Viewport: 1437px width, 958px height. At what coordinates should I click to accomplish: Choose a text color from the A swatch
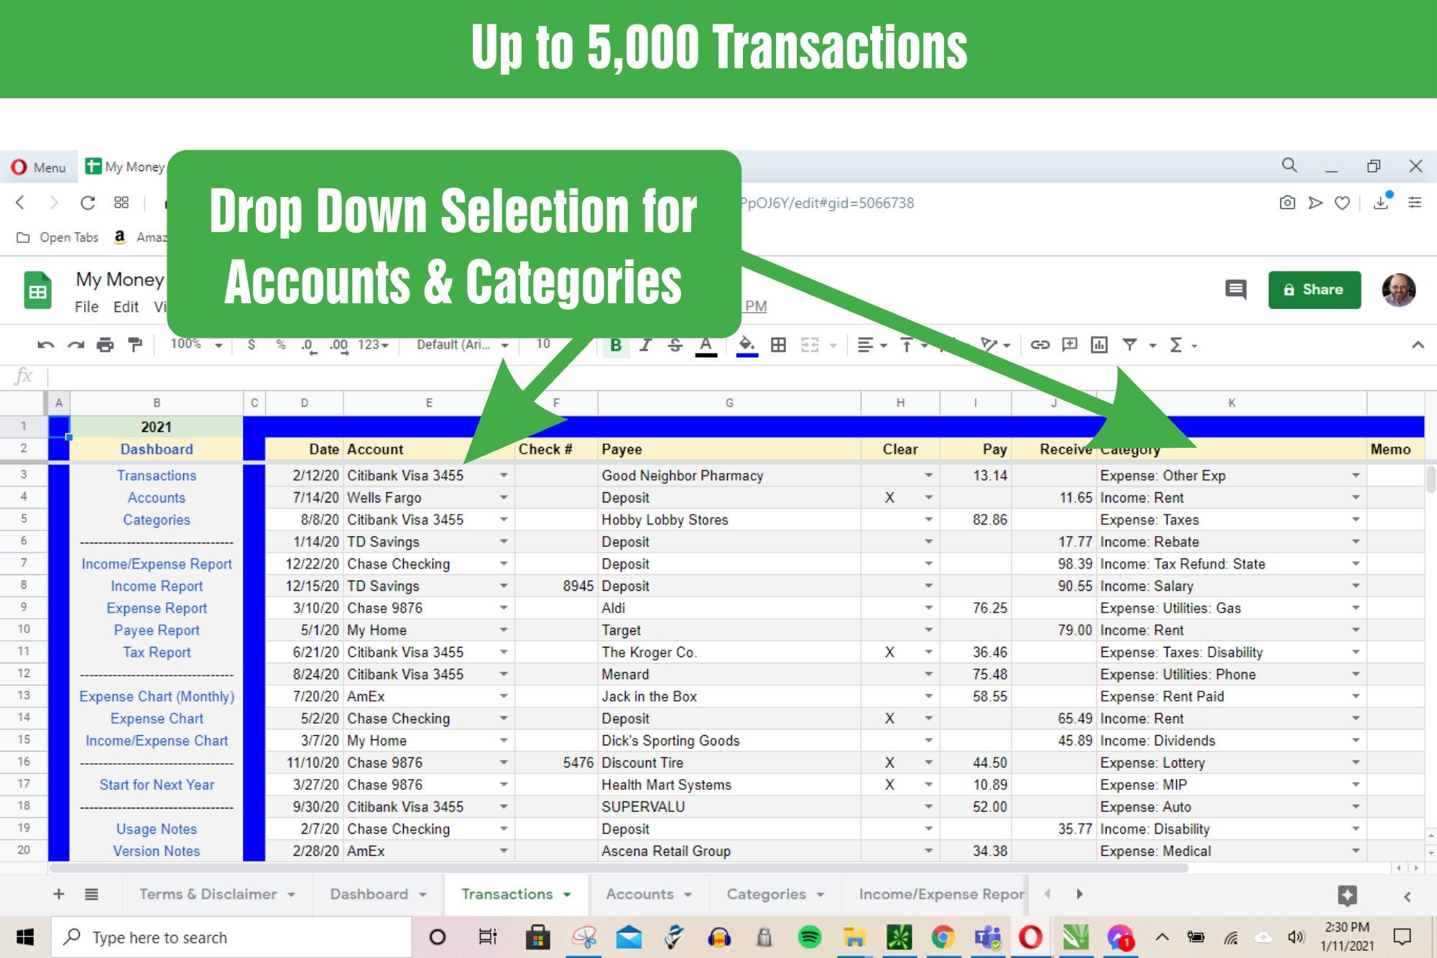(706, 344)
